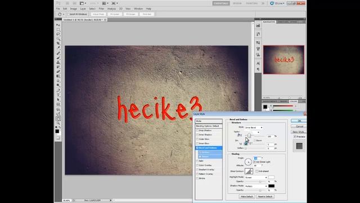Select the Pen tool

pyautogui.click(x=58, y=90)
